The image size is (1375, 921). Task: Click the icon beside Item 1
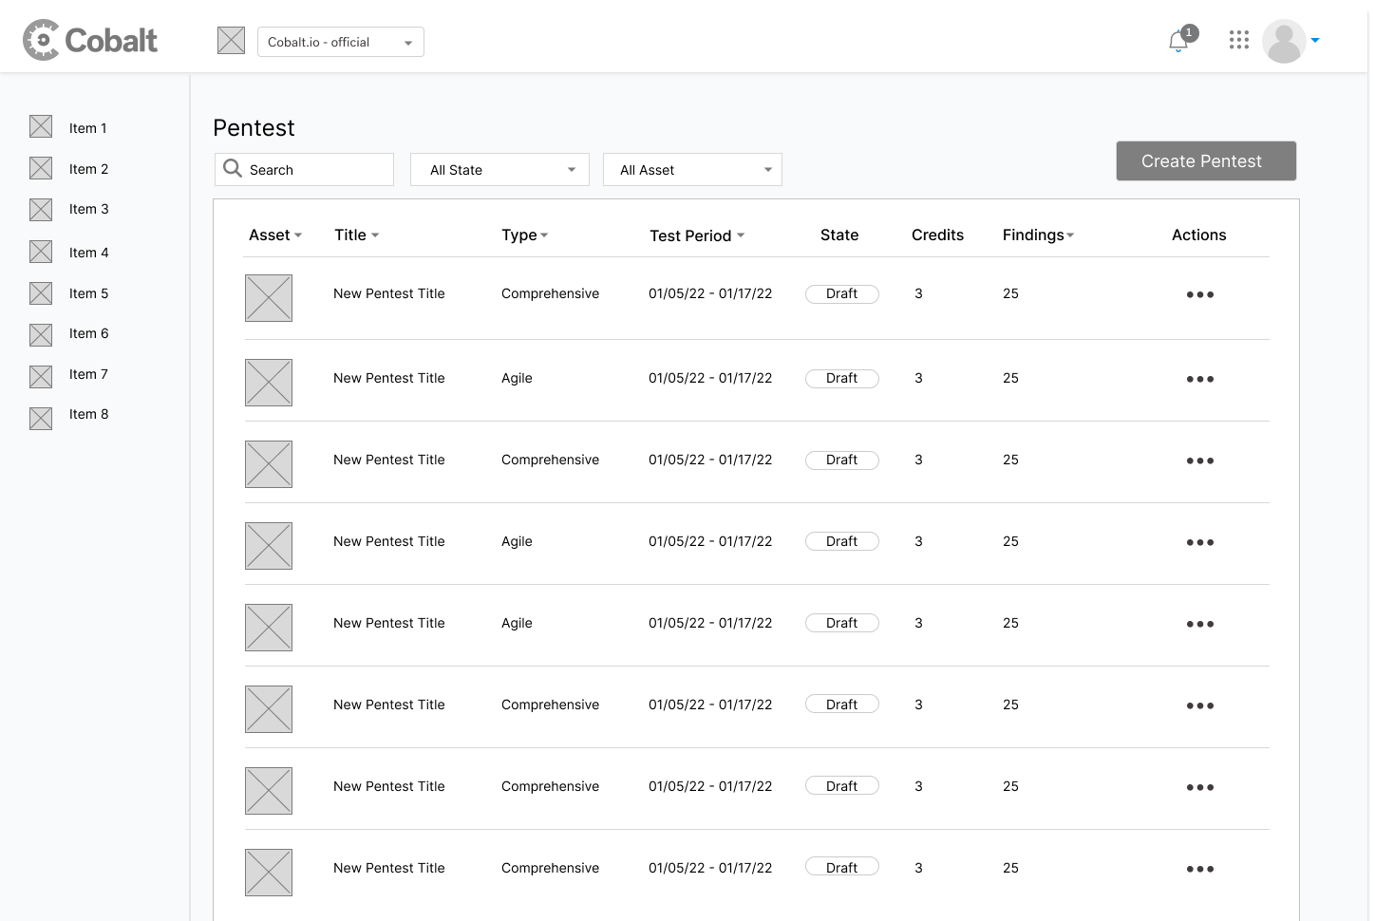click(41, 126)
